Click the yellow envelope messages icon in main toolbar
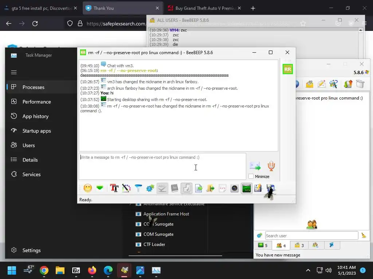This screenshot has height=279, width=373. coord(310,84)
